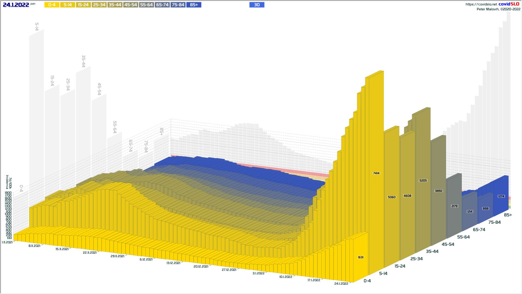Select the 1274 label on 85+ bar
The image size is (522, 294).
tap(501, 196)
